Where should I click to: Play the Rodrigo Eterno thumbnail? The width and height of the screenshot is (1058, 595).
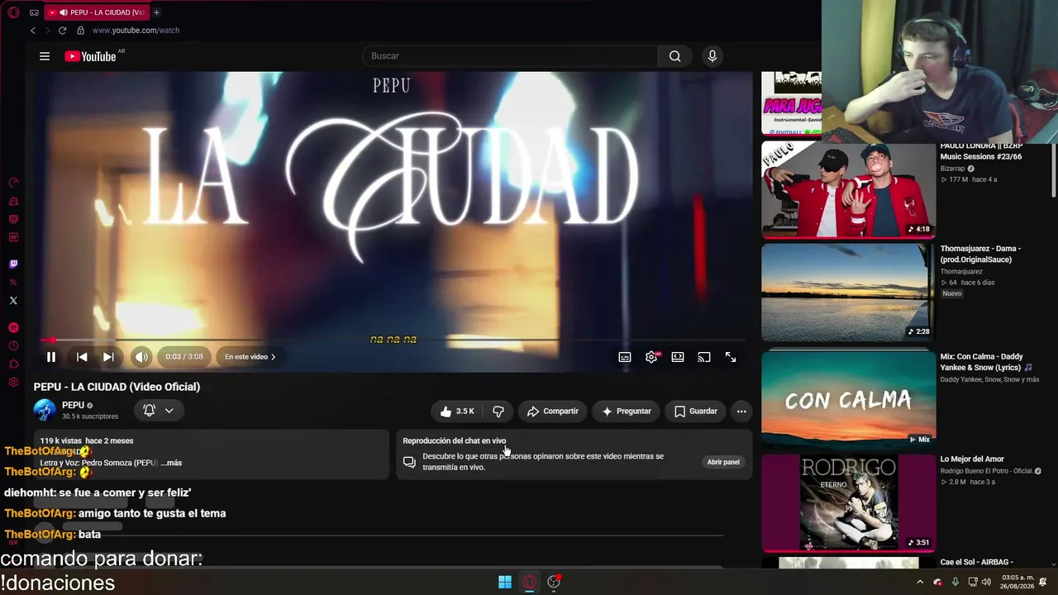[848, 502]
